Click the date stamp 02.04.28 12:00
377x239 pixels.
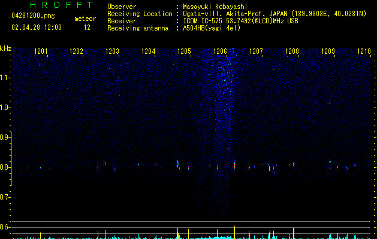(x=37, y=27)
